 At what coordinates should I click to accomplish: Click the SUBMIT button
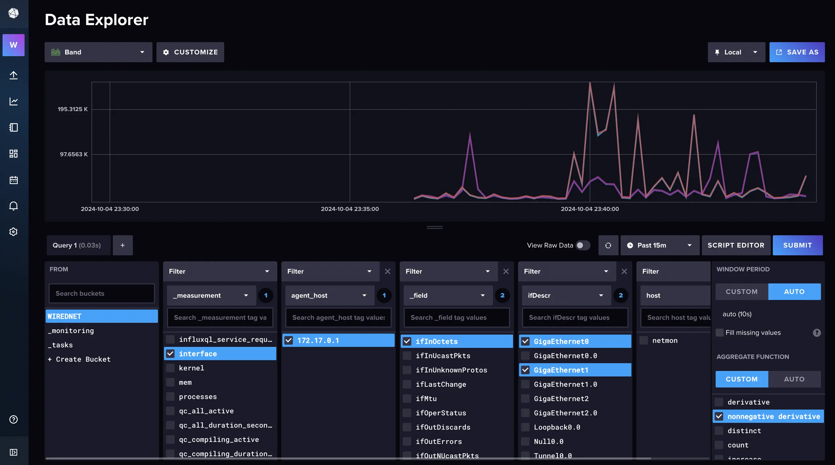pos(797,245)
